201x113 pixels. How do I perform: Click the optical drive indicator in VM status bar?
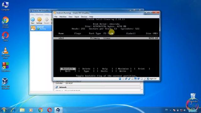coord(123,79)
